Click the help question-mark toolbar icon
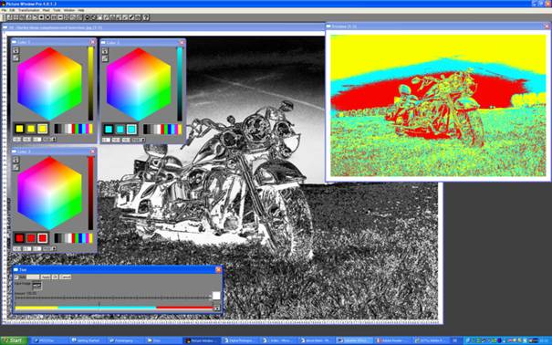 pyautogui.click(x=146, y=17)
